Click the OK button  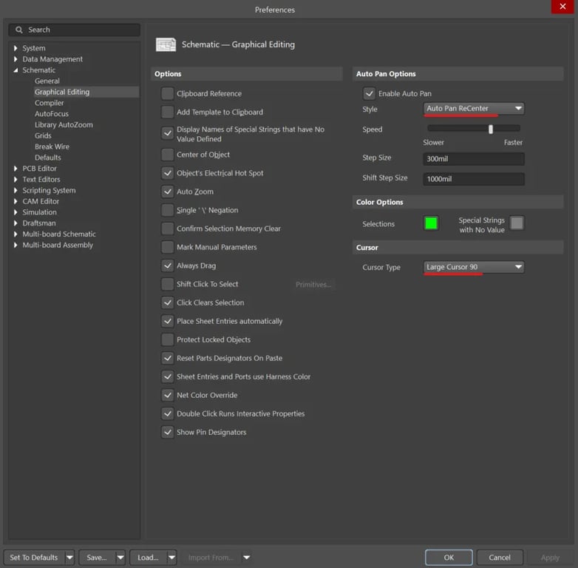(x=449, y=558)
